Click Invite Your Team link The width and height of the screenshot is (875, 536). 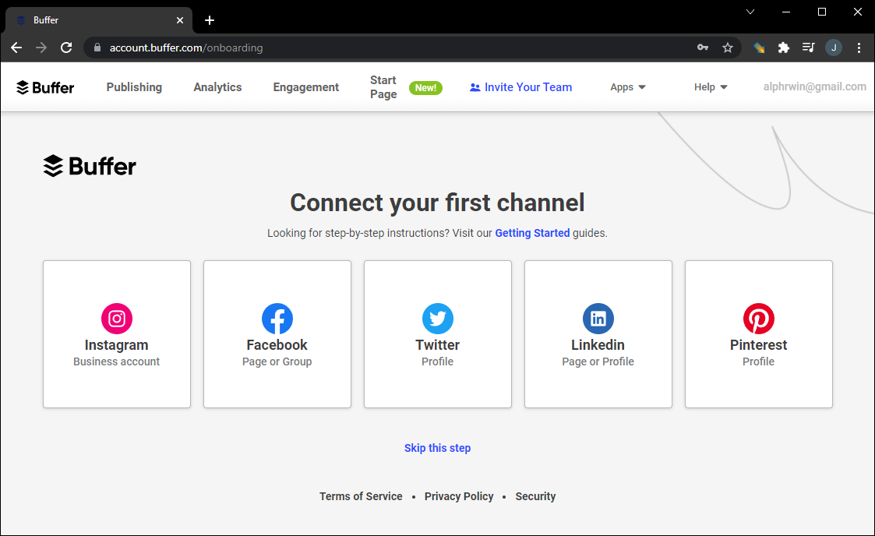[x=520, y=87]
